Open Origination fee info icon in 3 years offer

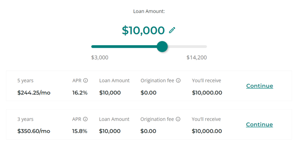pyautogui.click(x=178, y=119)
